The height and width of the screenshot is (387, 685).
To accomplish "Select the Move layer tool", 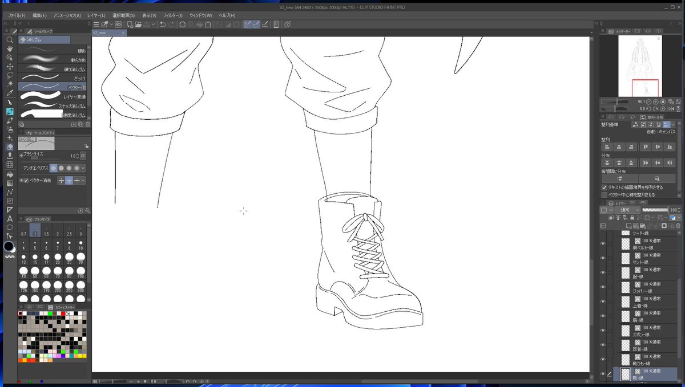I will click(10, 67).
